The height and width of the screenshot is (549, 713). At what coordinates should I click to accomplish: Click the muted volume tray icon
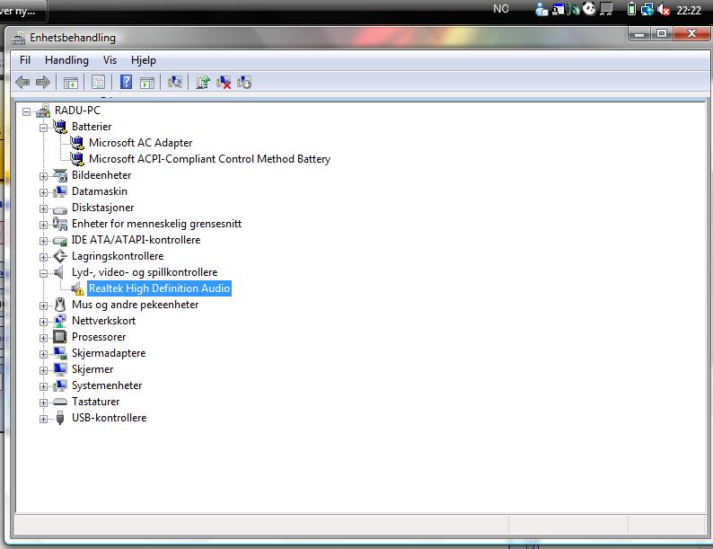point(664,9)
